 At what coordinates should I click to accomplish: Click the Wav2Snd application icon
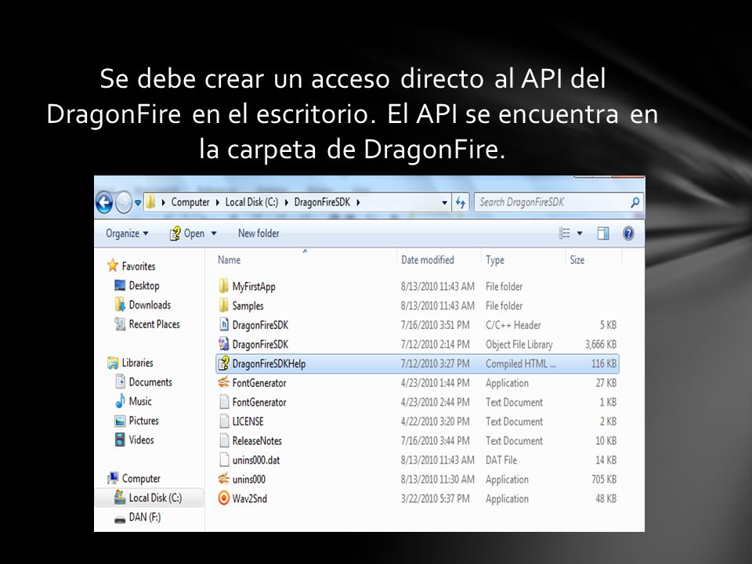coord(223,498)
